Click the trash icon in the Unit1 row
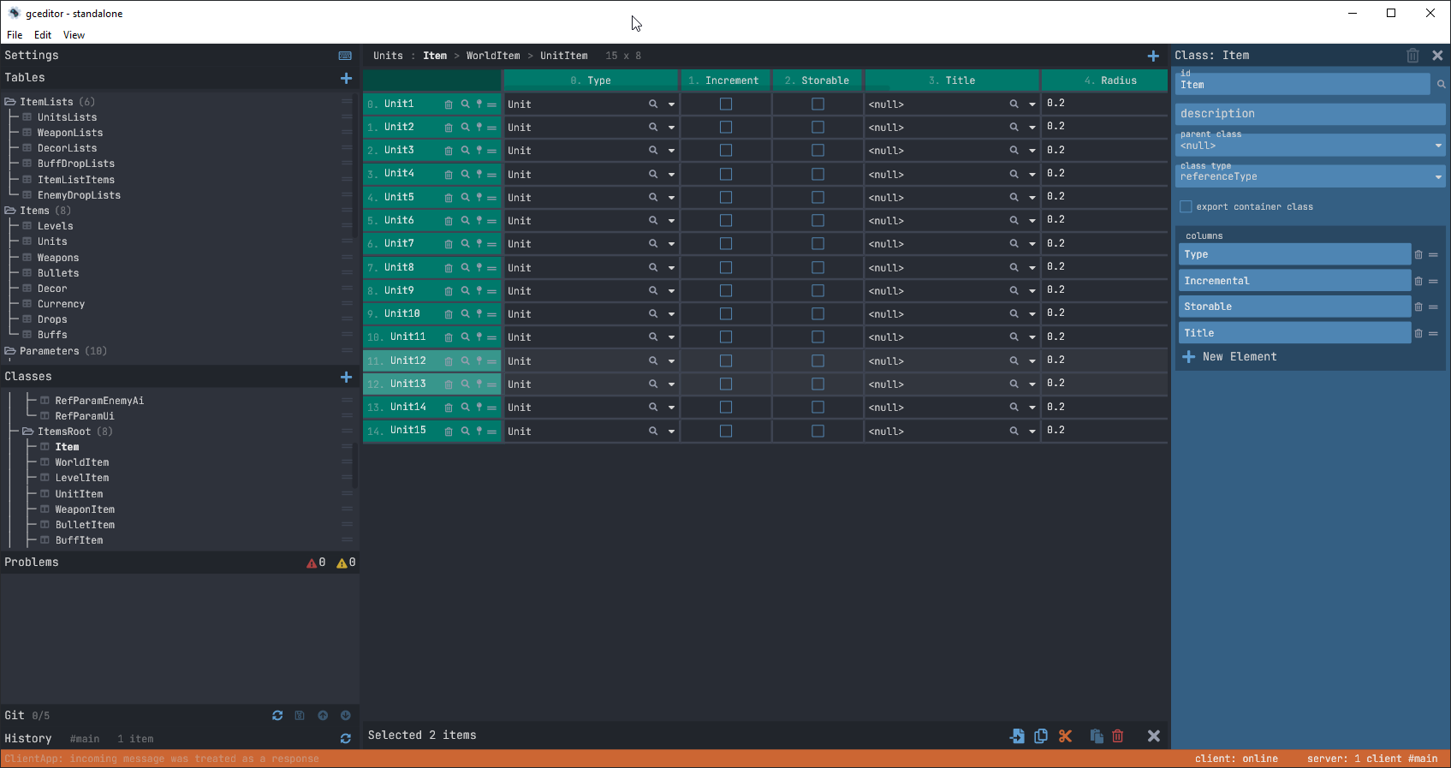 449,104
